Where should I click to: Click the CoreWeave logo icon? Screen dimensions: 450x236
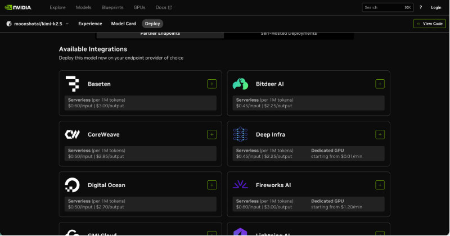click(x=73, y=134)
